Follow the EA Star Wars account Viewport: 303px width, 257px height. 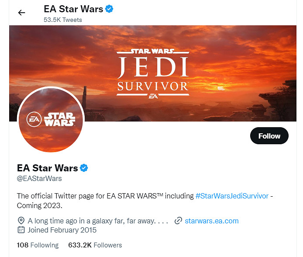click(269, 136)
